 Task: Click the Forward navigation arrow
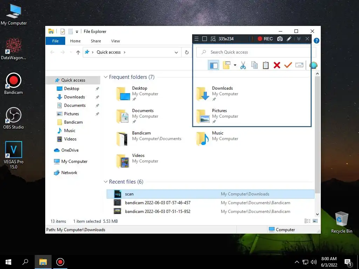coord(62,53)
